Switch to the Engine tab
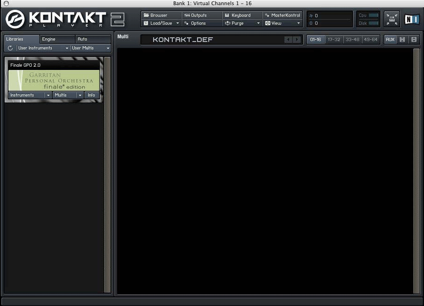 (x=57, y=39)
